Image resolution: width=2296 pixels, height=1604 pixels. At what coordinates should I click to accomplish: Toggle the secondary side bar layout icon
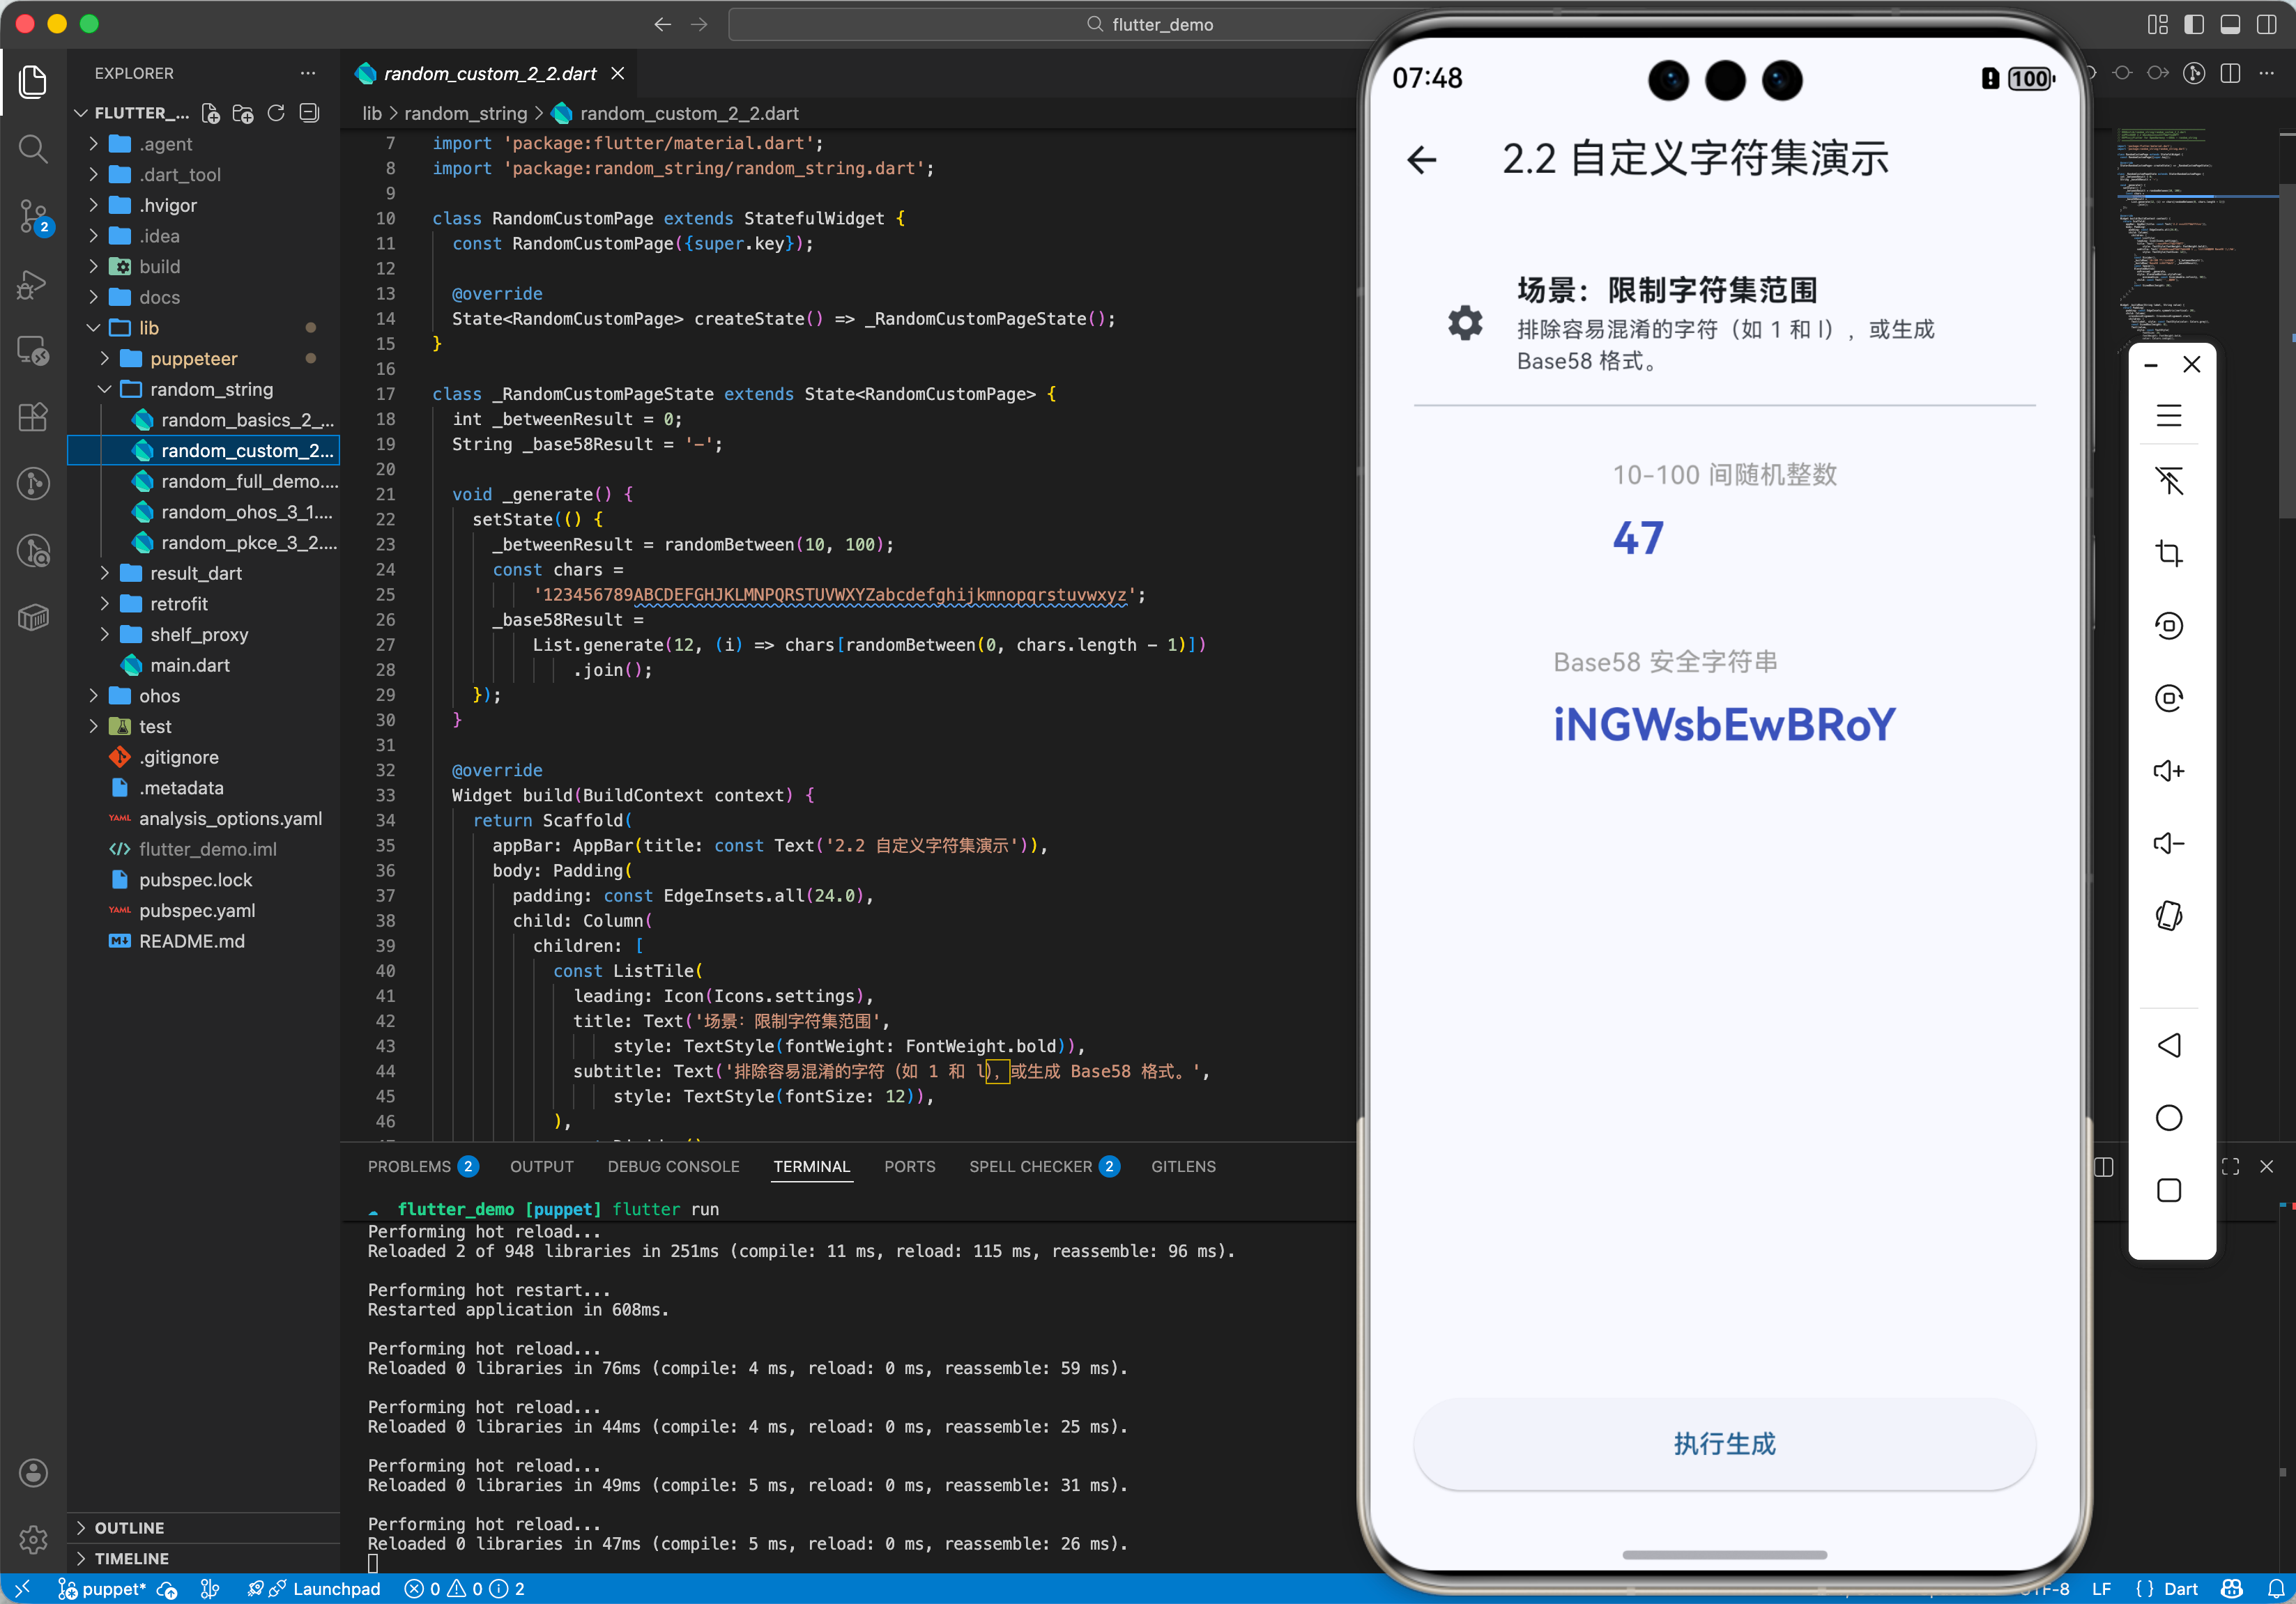tap(2265, 24)
